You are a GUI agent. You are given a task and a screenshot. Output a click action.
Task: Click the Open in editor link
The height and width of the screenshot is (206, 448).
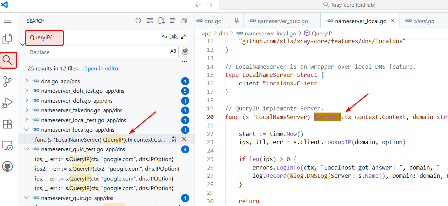pos(102,69)
